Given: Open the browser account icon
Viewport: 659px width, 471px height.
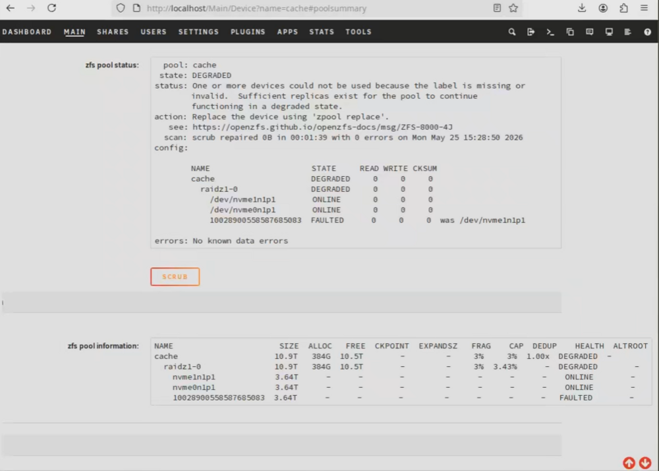Looking at the screenshot, I should coord(603,8).
